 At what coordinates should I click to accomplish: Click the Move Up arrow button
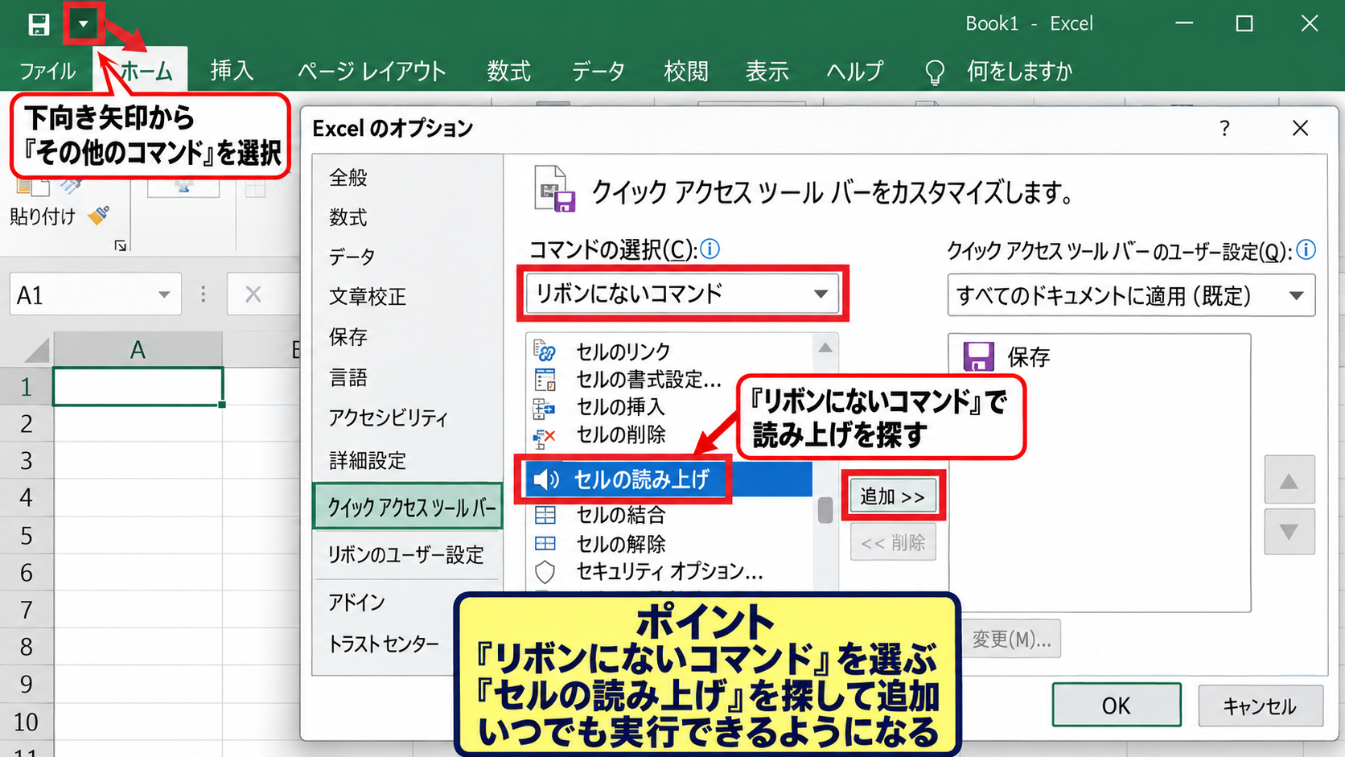click(x=1289, y=481)
